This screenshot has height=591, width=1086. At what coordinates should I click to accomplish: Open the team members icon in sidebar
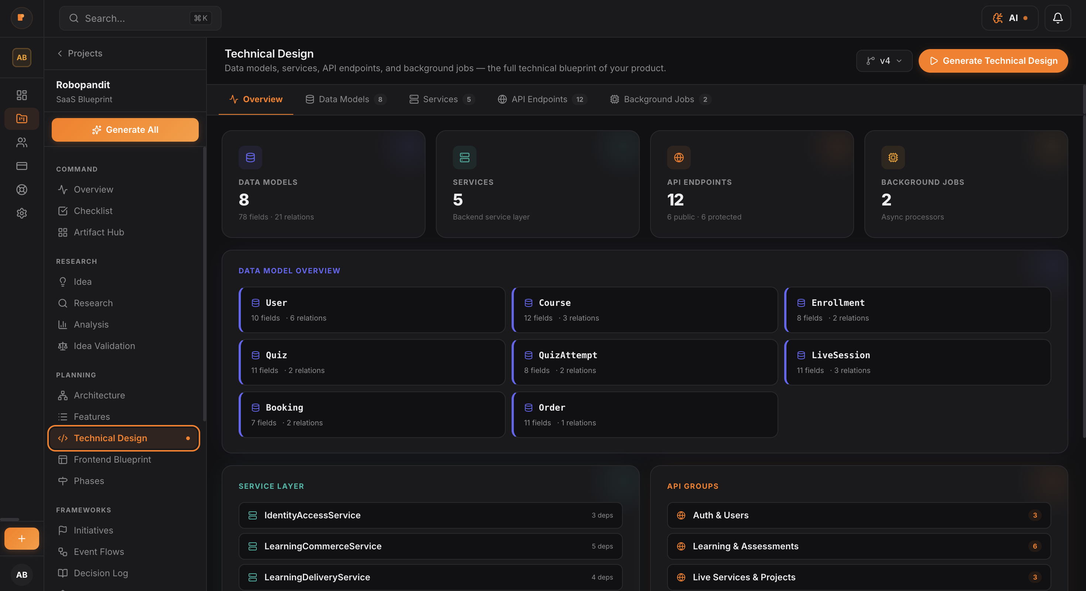click(21, 142)
